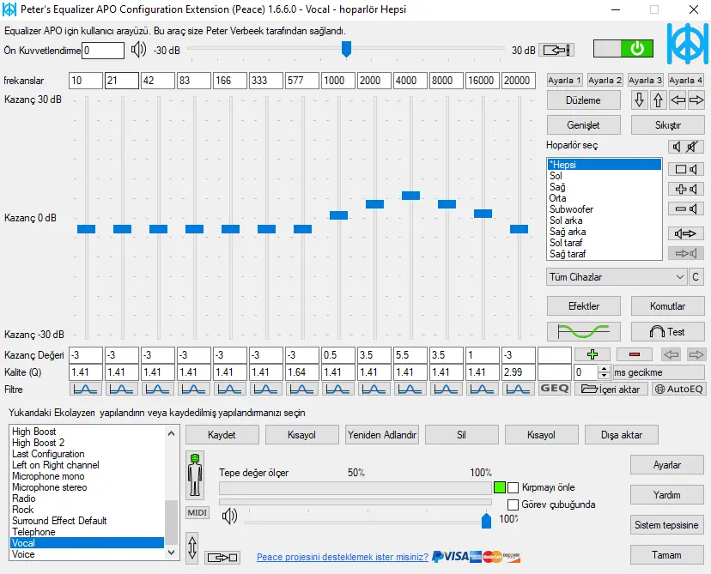Click the unmuted speaker icon beside Hoparlör seç
This screenshot has width=711, height=574.
click(x=677, y=147)
